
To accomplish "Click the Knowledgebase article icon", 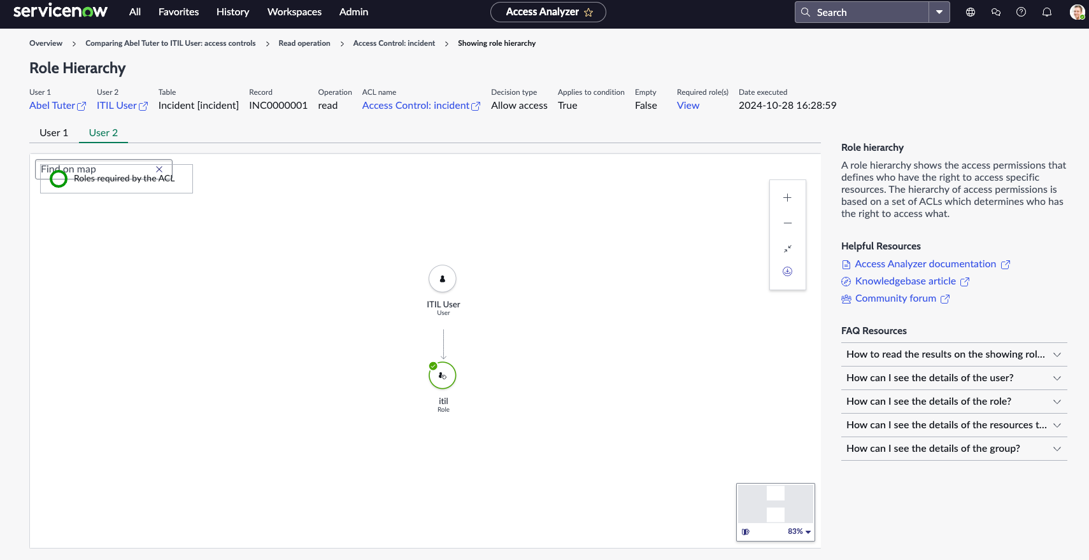I will (846, 282).
